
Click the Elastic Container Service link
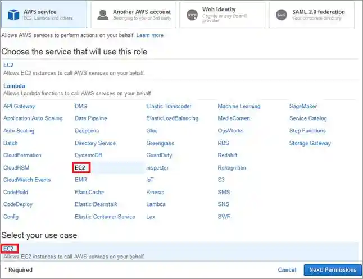[105, 217]
